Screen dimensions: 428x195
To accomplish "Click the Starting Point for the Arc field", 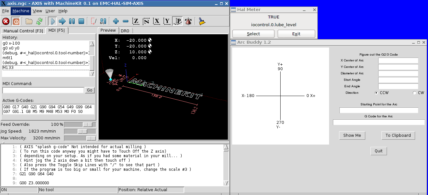I will pyautogui.click(x=379, y=110).
